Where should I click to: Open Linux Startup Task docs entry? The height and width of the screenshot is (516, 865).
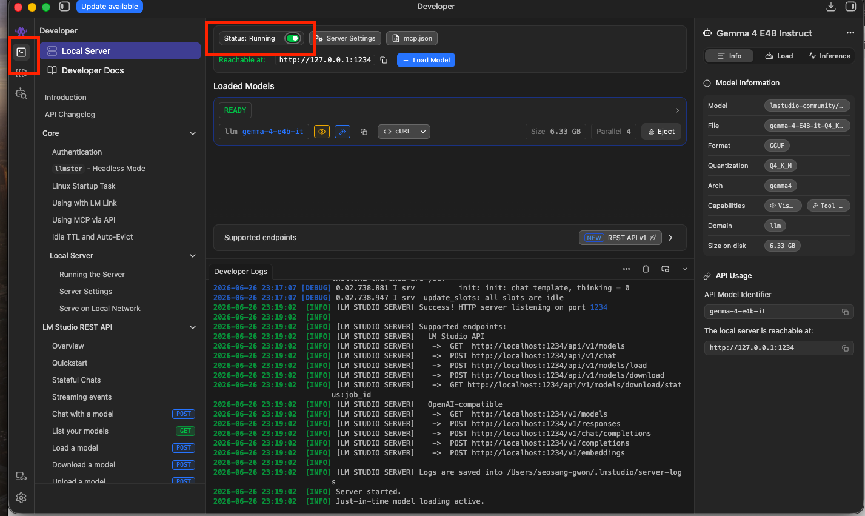(84, 186)
